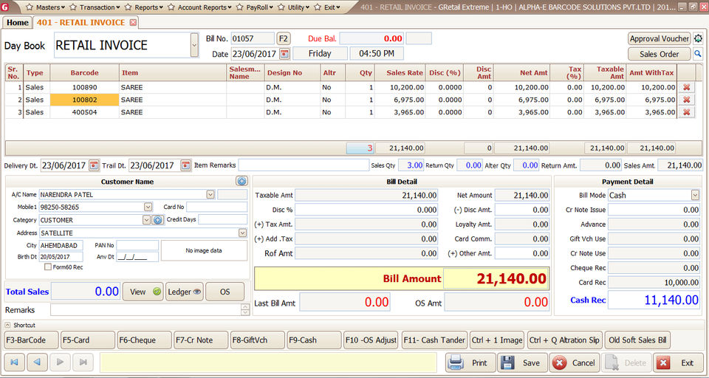Add a new customer with the plus icon
709x378 pixels.
pos(242,181)
